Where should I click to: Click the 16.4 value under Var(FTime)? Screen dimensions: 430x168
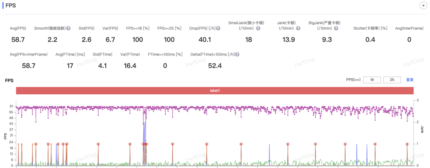[130, 66]
